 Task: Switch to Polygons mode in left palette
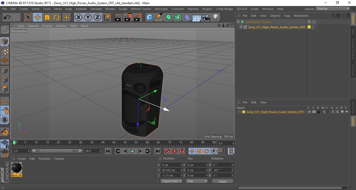[x=5, y=89]
